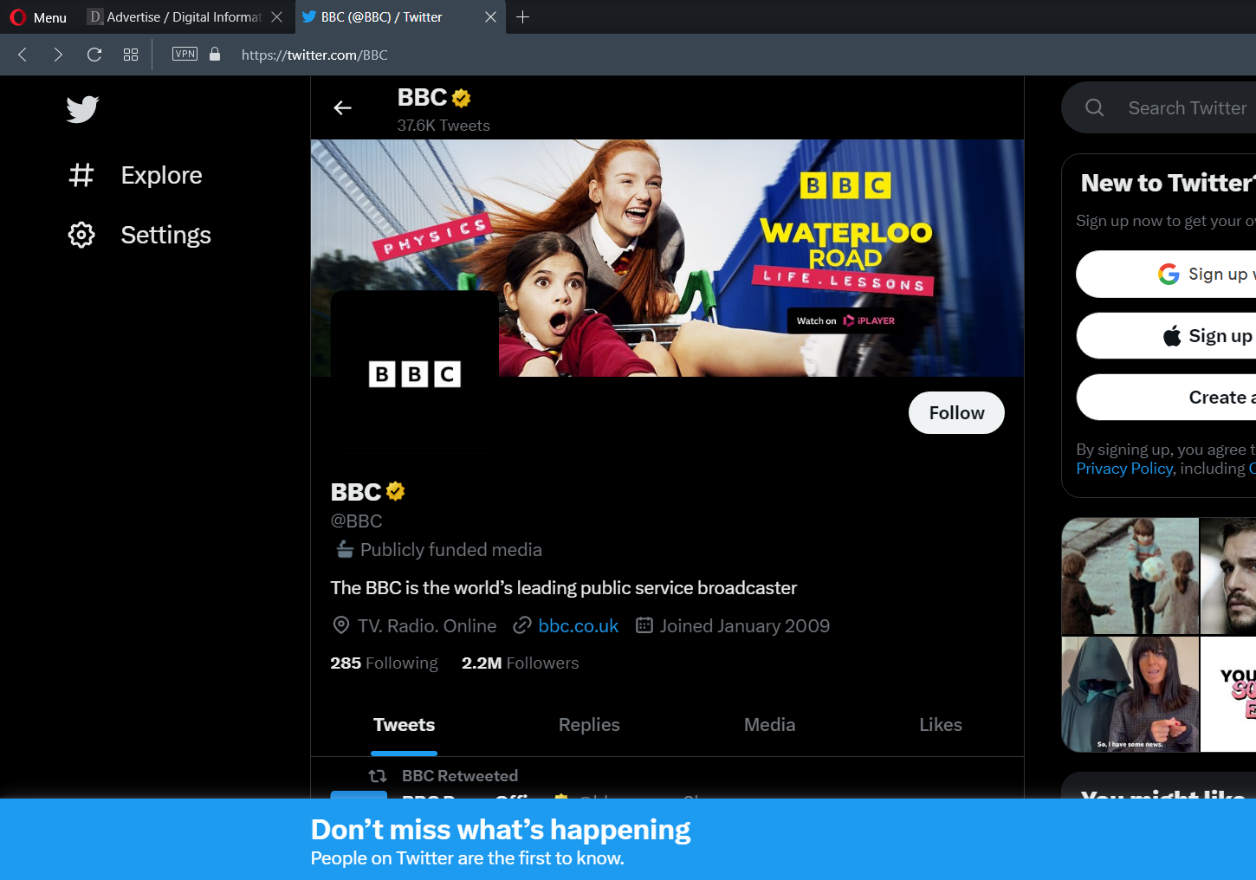Viewport: 1256px width, 880px height.
Task: View the 2.2M Followers list
Action: (x=520, y=663)
